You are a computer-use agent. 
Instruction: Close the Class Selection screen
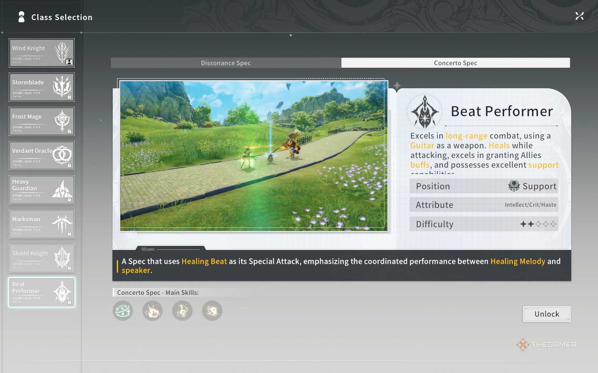(579, 16)
